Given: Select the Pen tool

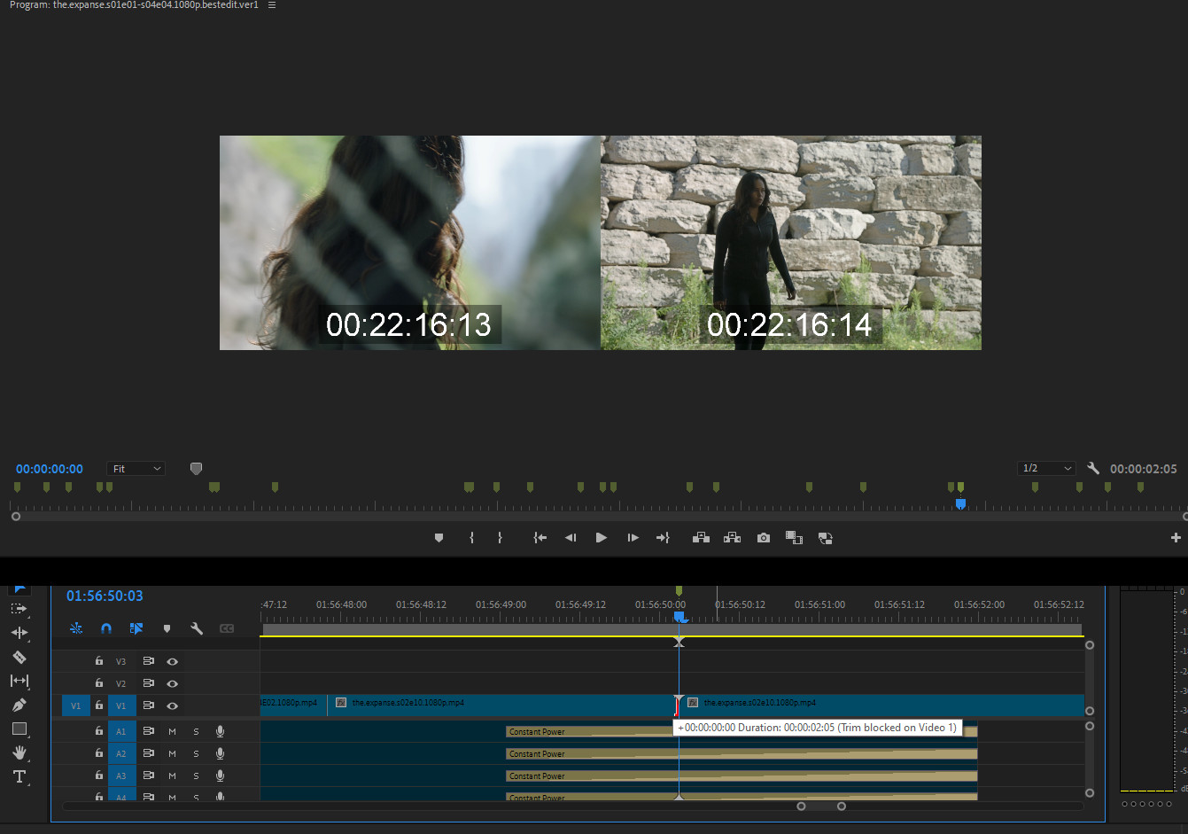Looking at the screenshot, I should 19,705.
